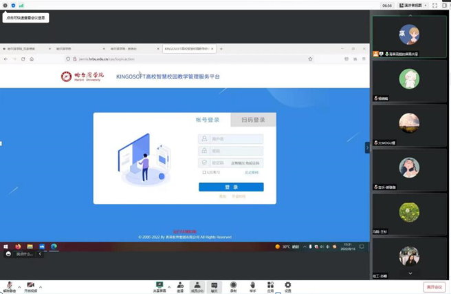Open the 设置 settings gear icon

point(287,285)
